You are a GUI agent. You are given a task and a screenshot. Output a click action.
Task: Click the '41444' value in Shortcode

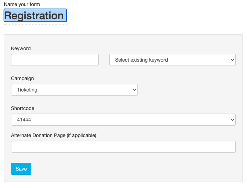click(x=24, y=120)
